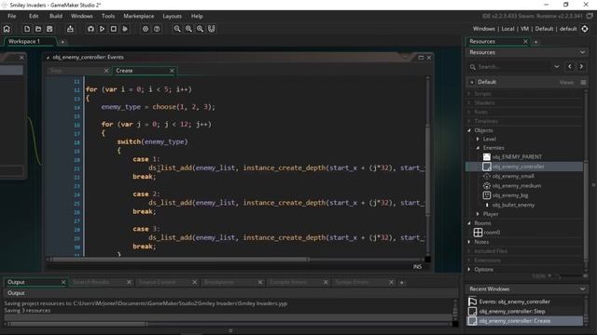Add a new workspace tab
The height and width of the screenshot is (335, 597).
tap(62, 42)
